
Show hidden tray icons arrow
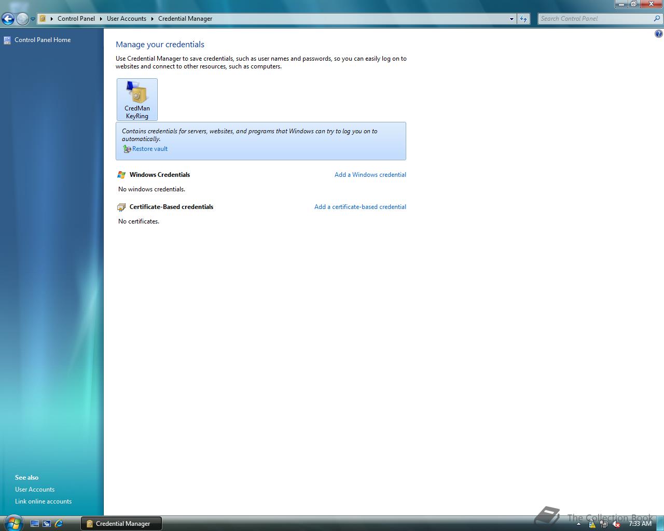point(578,524)
